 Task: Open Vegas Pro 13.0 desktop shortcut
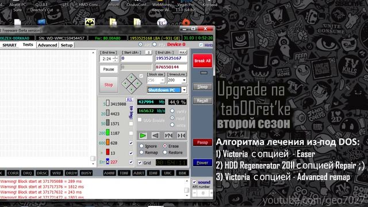click(x=186, y=7)
